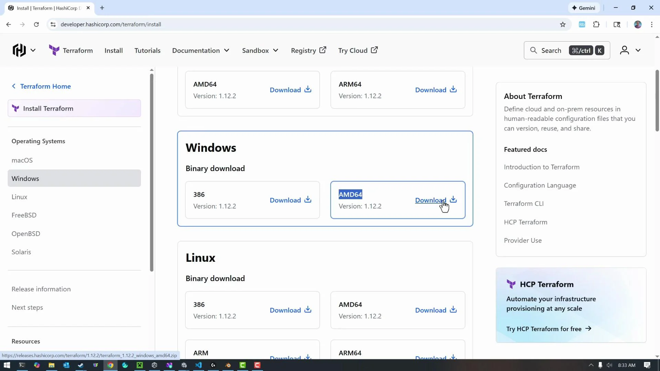Screen dimensions: 660x371
Task: Show hidden system tray icons
Action: (x=591, y=365)
